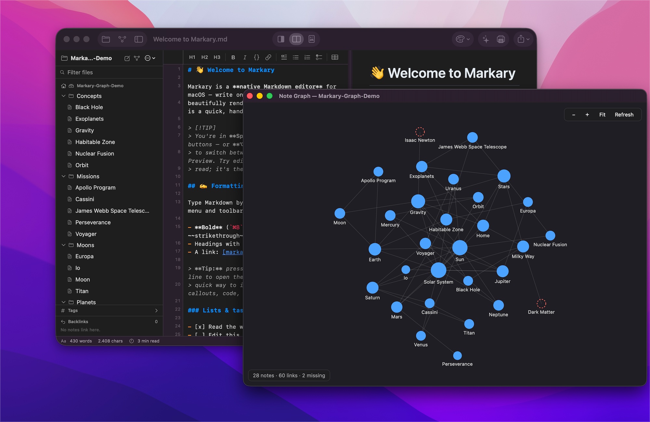Open the Black Hole note in sidebar
Viewport: 650px width, 422px height.
click(89, 107)
